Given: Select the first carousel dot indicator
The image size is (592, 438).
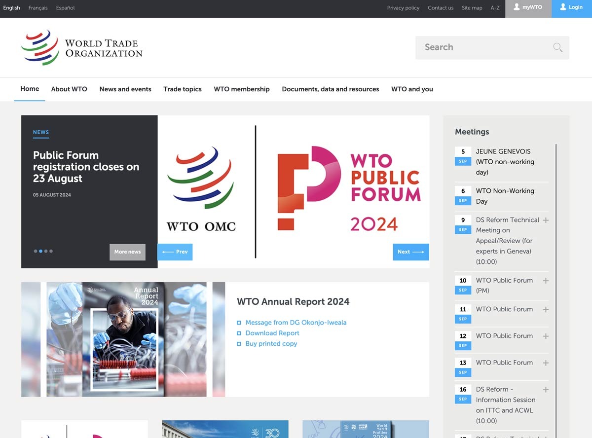Looking at the screenshot, I should (36, 251).
